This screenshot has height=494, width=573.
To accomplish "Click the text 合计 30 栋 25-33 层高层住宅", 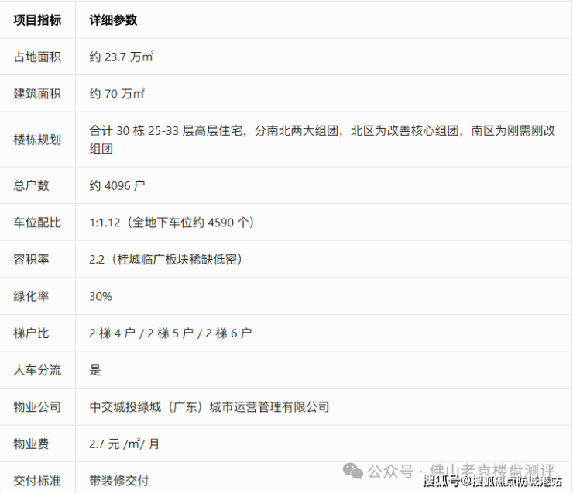I will click(x=166, y=130).
